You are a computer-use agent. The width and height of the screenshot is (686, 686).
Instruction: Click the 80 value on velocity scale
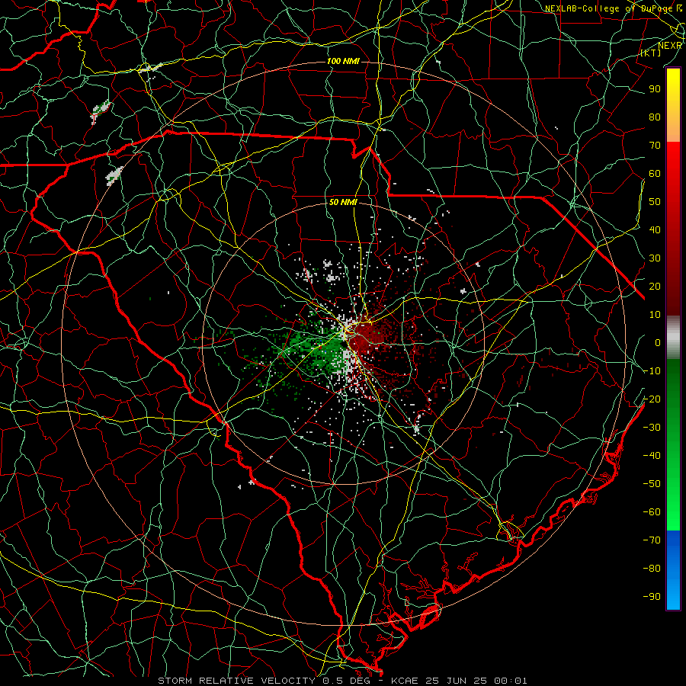pos(655,117)
